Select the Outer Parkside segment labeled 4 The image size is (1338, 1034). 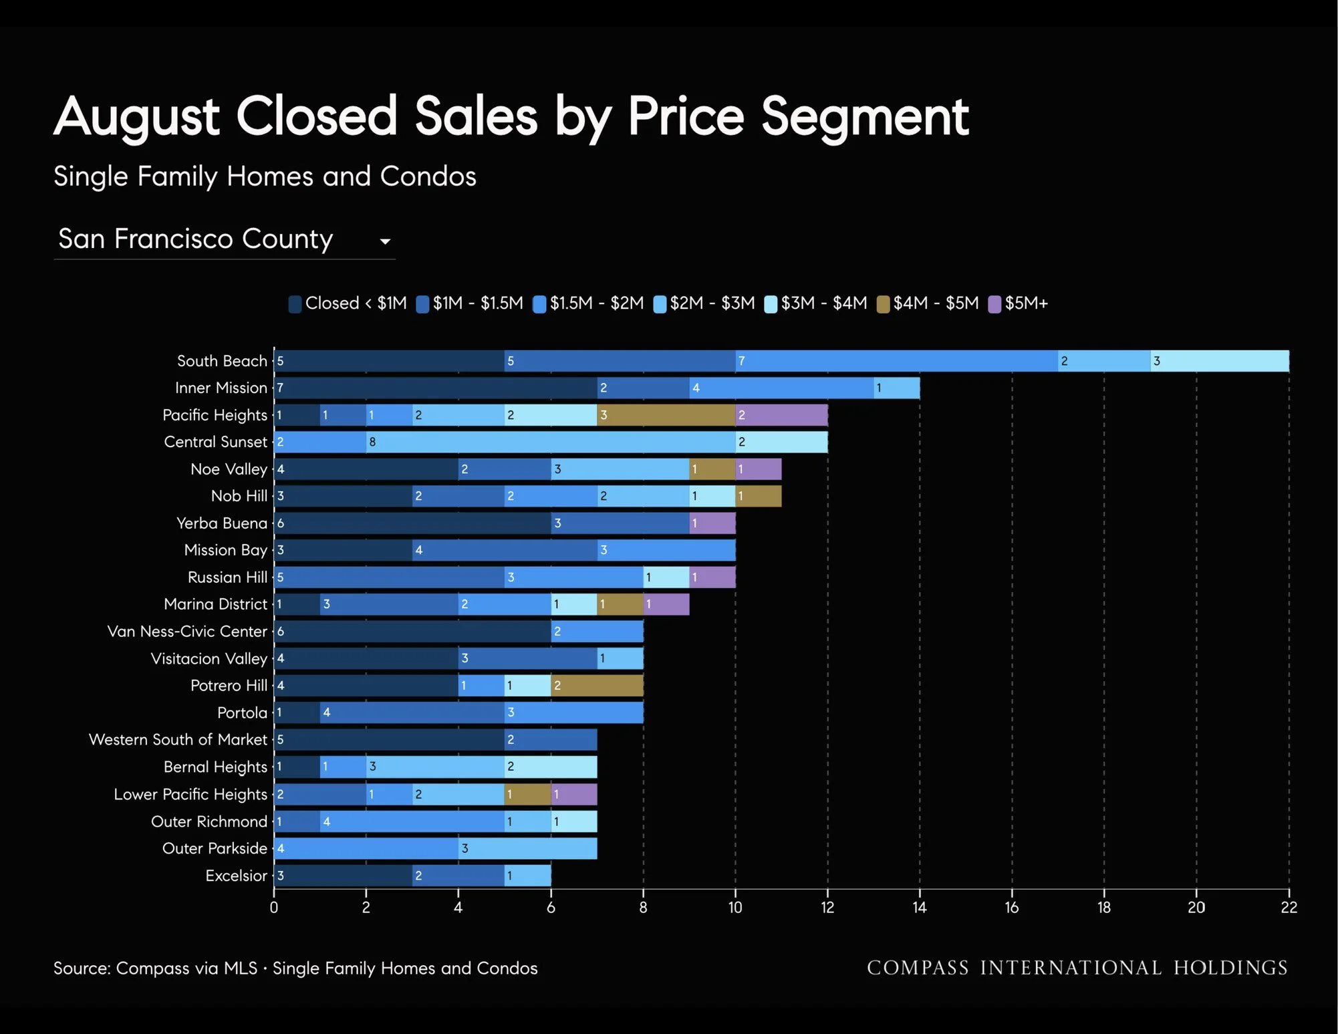pos(366,849)
